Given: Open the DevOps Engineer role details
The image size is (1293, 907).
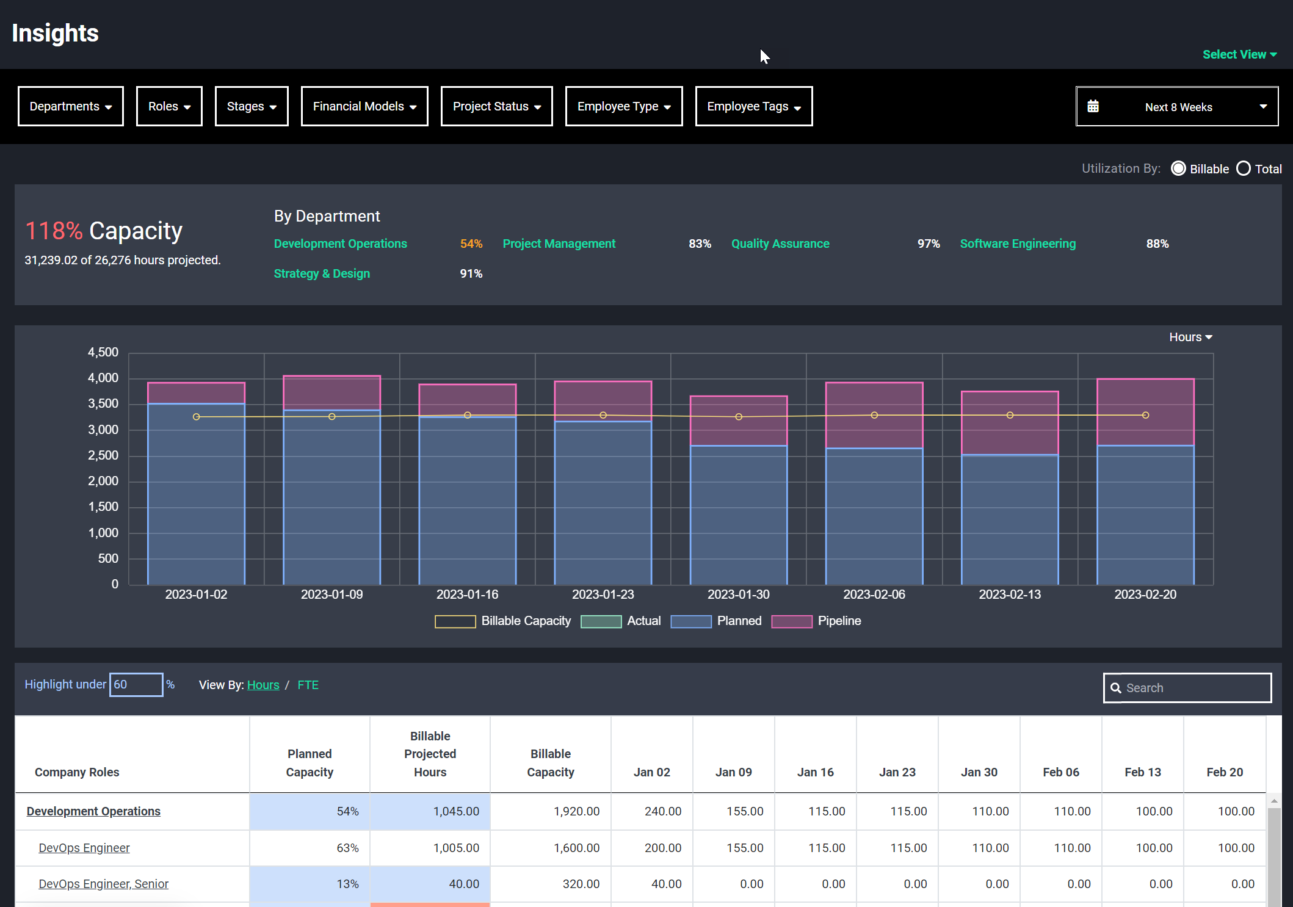Looking at the screenshot, I should pos(84,848).
